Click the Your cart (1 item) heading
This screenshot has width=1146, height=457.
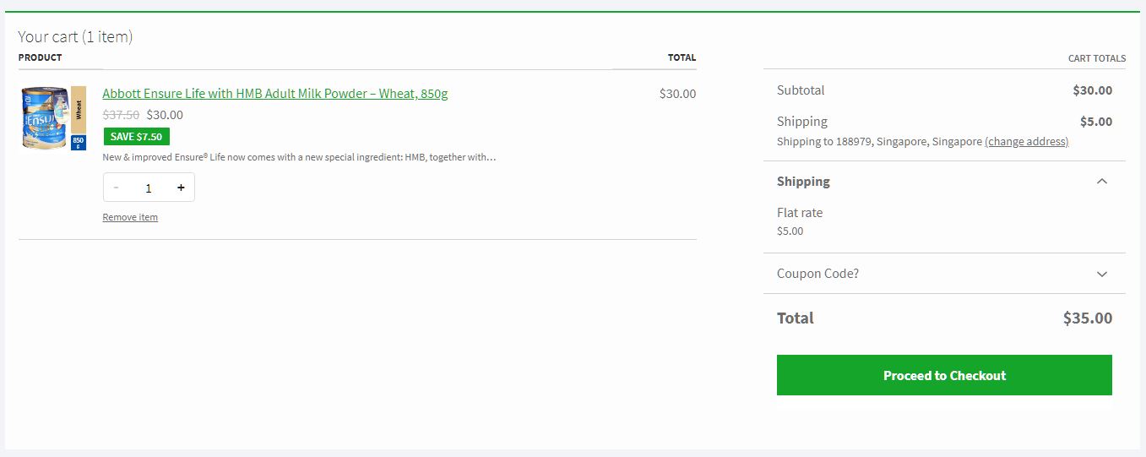point(75,36)
